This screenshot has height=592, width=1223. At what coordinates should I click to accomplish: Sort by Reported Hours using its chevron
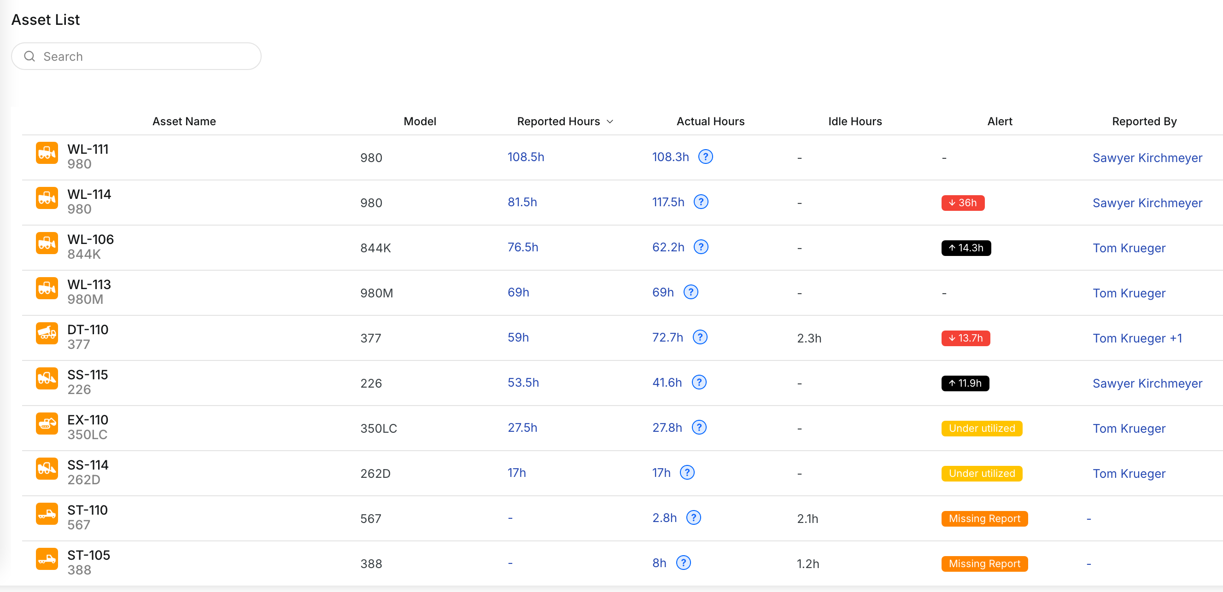[x=610, y=122]
